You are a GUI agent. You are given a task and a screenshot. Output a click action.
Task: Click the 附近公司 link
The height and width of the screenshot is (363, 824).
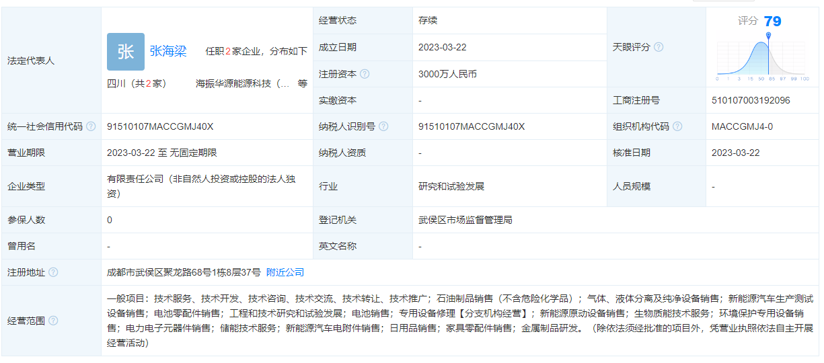coord(285,272)
